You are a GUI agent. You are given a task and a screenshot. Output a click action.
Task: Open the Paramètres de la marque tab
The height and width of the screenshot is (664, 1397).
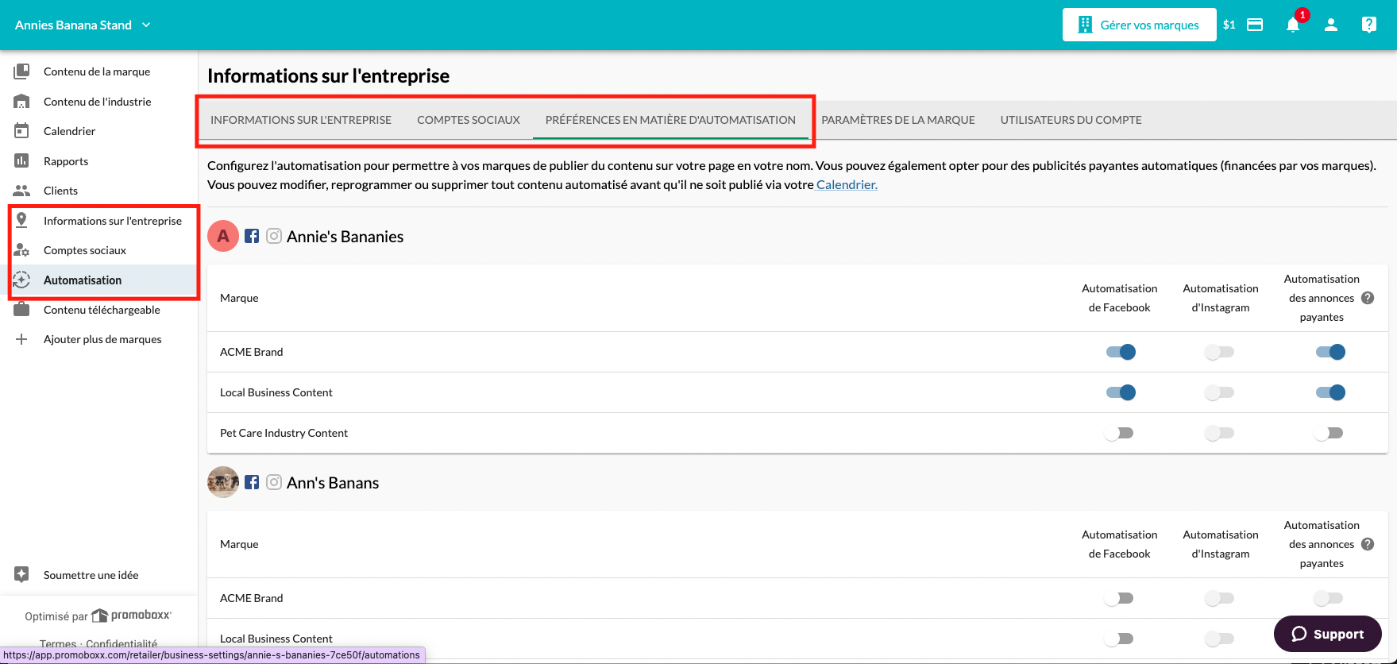coord(898,120)
